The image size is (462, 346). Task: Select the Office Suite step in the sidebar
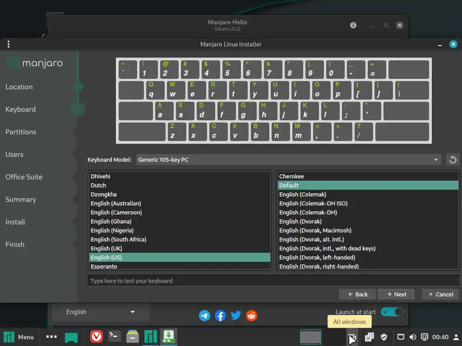click(x=24, y=177)
